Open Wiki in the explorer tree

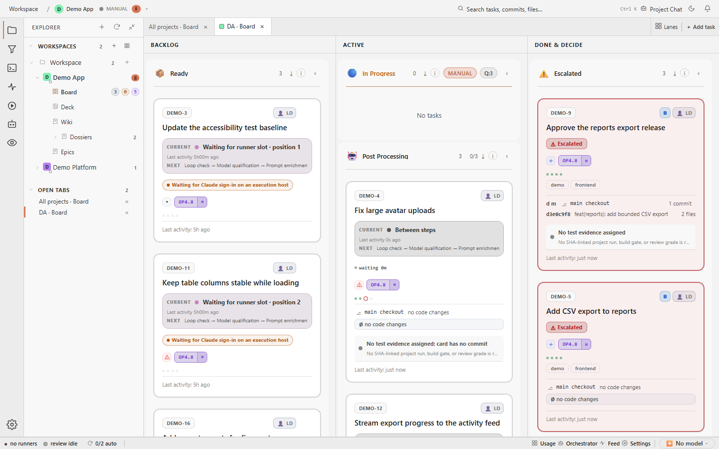(66, 122)
